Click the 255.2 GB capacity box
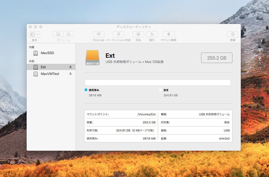 (x=217, y=58)
